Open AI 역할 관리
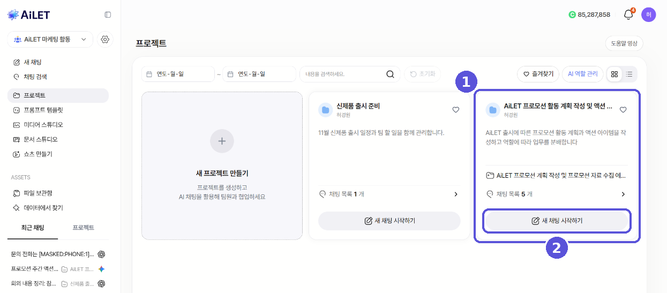The width and height of the screenshot is (667, 293). pos(582,74)
